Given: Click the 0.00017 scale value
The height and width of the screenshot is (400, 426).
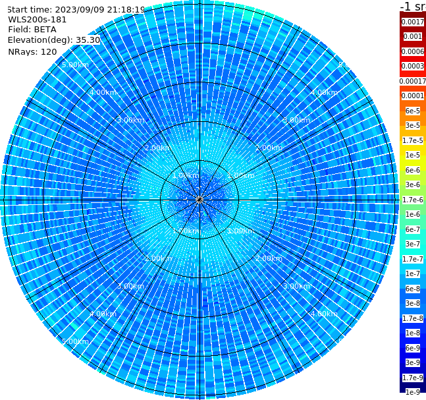Looking at the screenshot, I should 413,81.
